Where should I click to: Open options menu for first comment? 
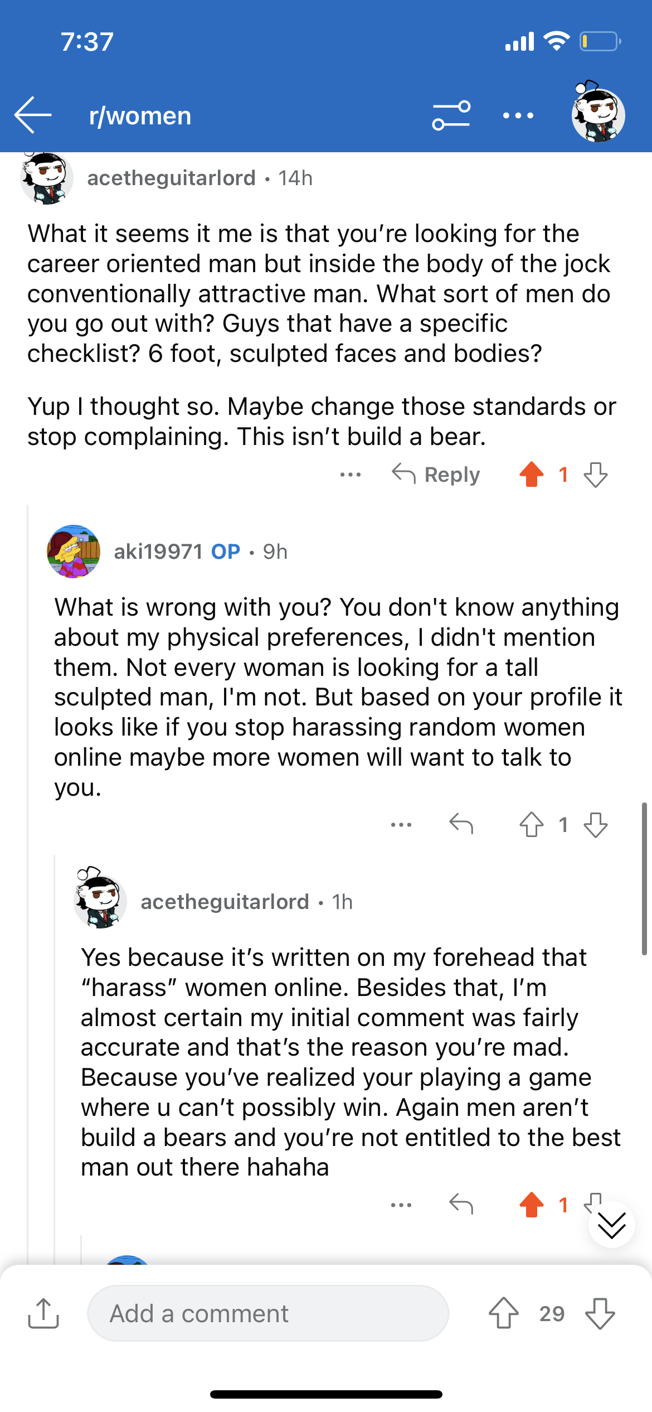[x=351, y=475]
